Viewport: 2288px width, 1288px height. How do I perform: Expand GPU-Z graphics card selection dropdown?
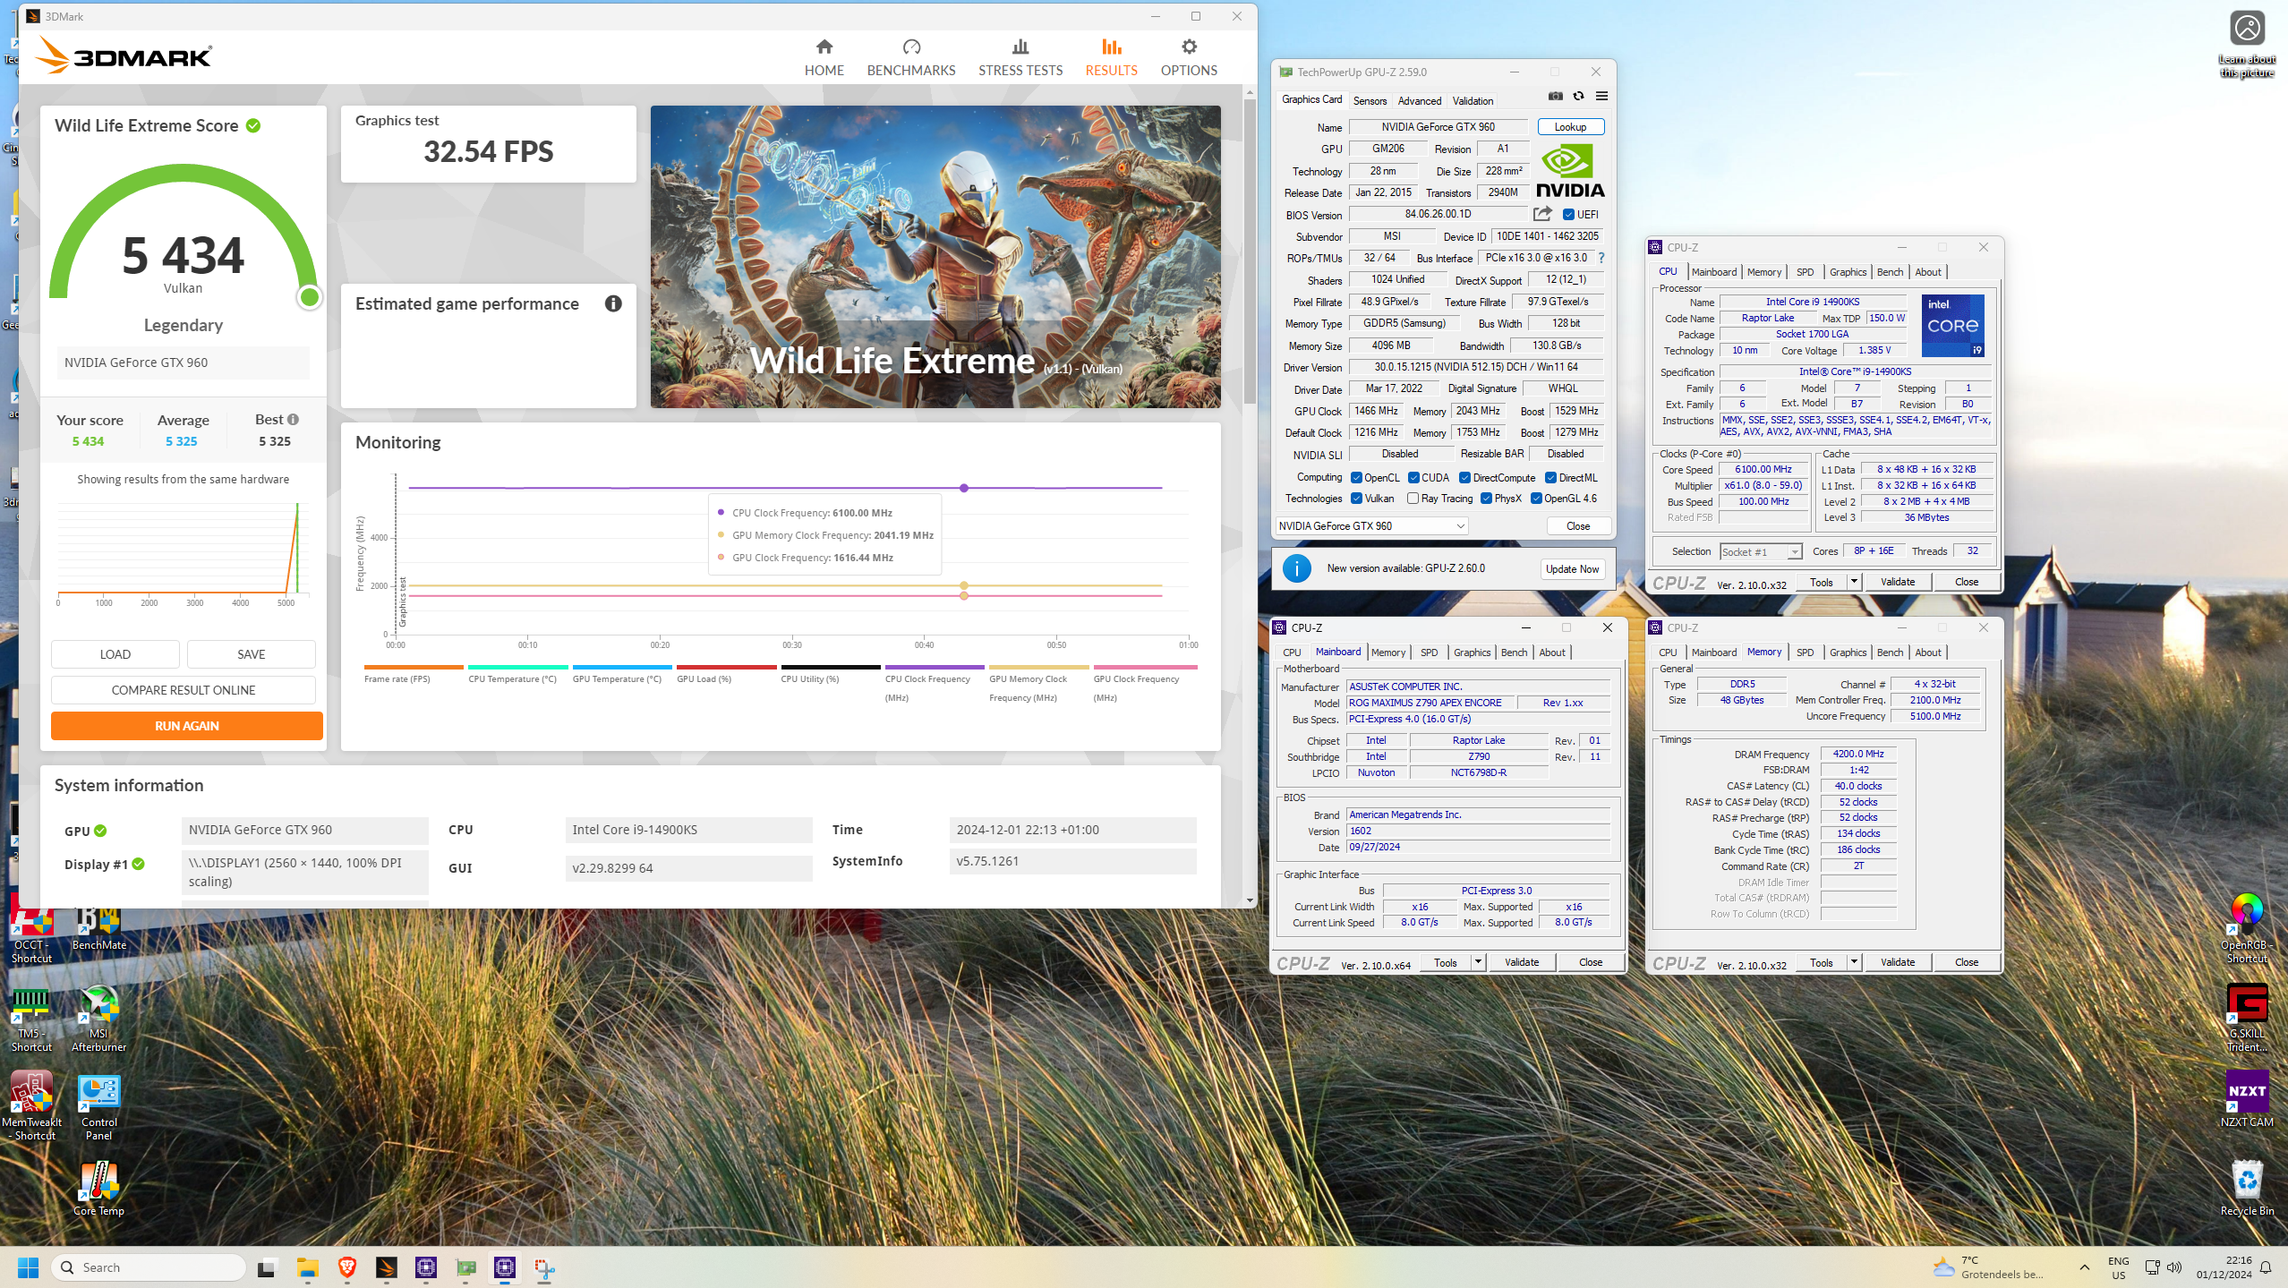(x=1372, y=526)
